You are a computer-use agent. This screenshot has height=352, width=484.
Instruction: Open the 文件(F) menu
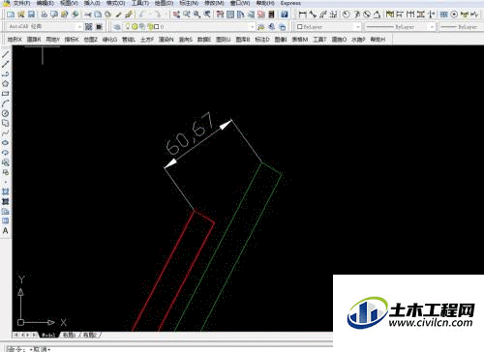(x=21, y=3)
